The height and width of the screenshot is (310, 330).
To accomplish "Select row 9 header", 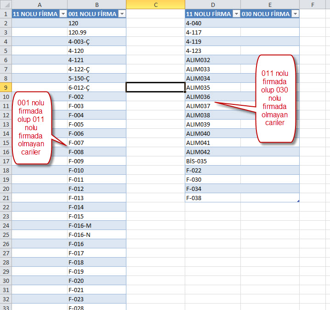I will pyautogui.click(x=6, y=87).
